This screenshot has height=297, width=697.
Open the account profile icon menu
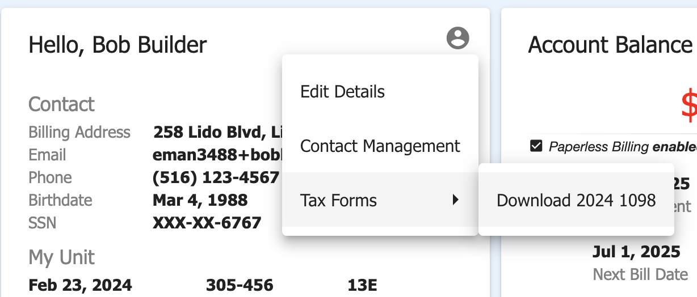(458, 38)
